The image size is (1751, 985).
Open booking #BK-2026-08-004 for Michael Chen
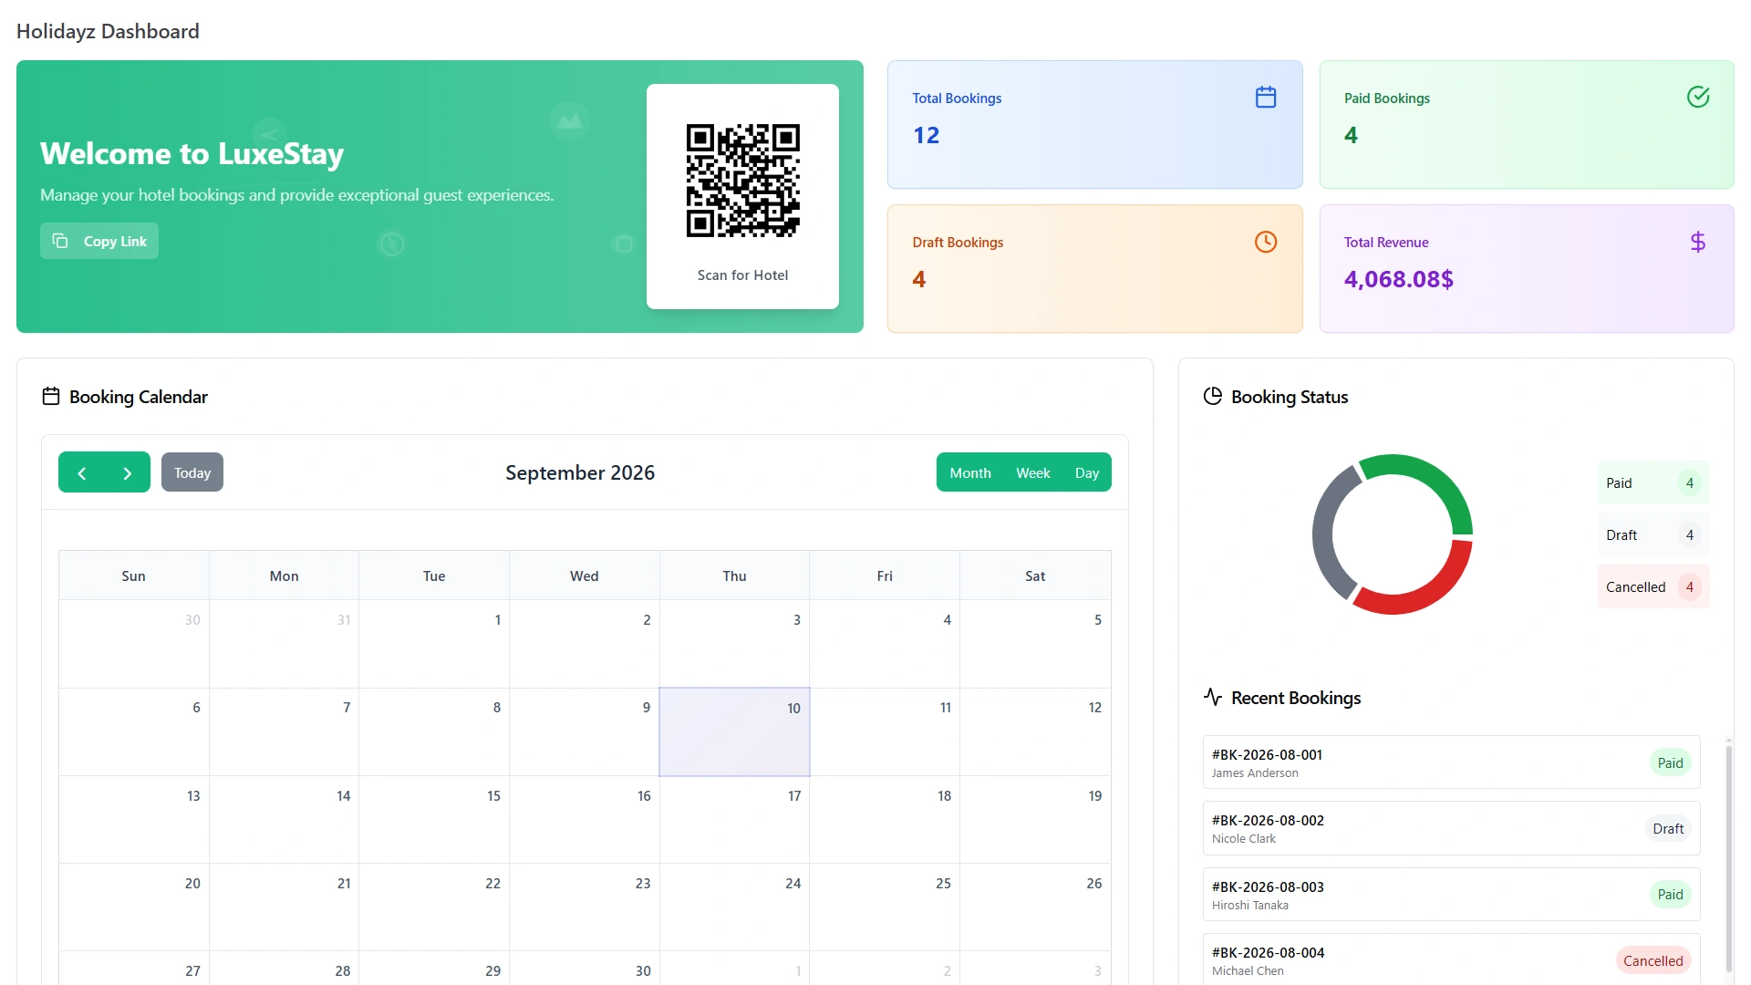tap(1452, 959)
